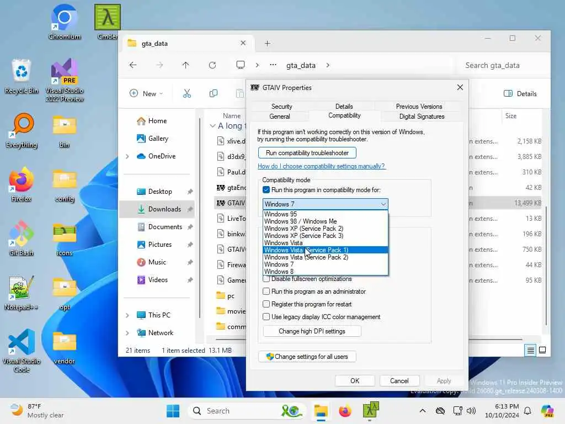Enable Use legacy display ICC color management
Screen dimensions: 565x424
(266, 316)
